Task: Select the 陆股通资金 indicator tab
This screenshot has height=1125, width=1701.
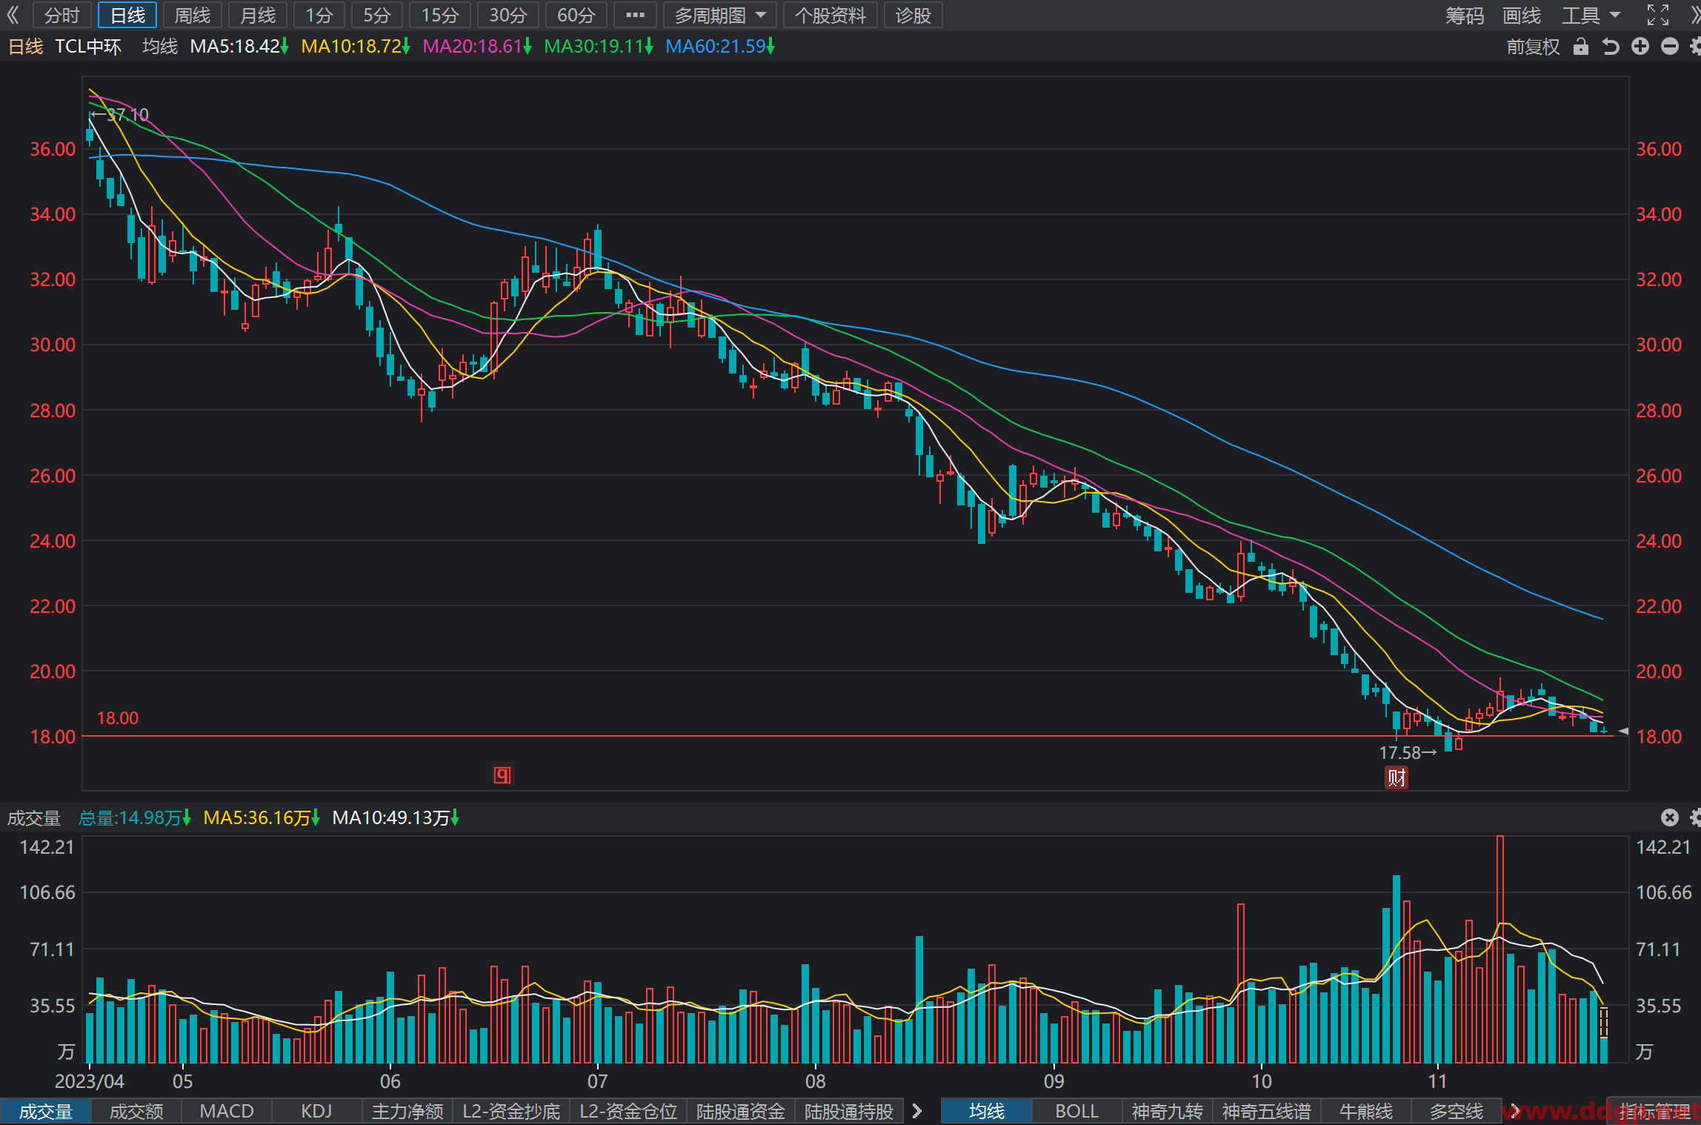Action: pyautogui.click(x=741, y=1111)
